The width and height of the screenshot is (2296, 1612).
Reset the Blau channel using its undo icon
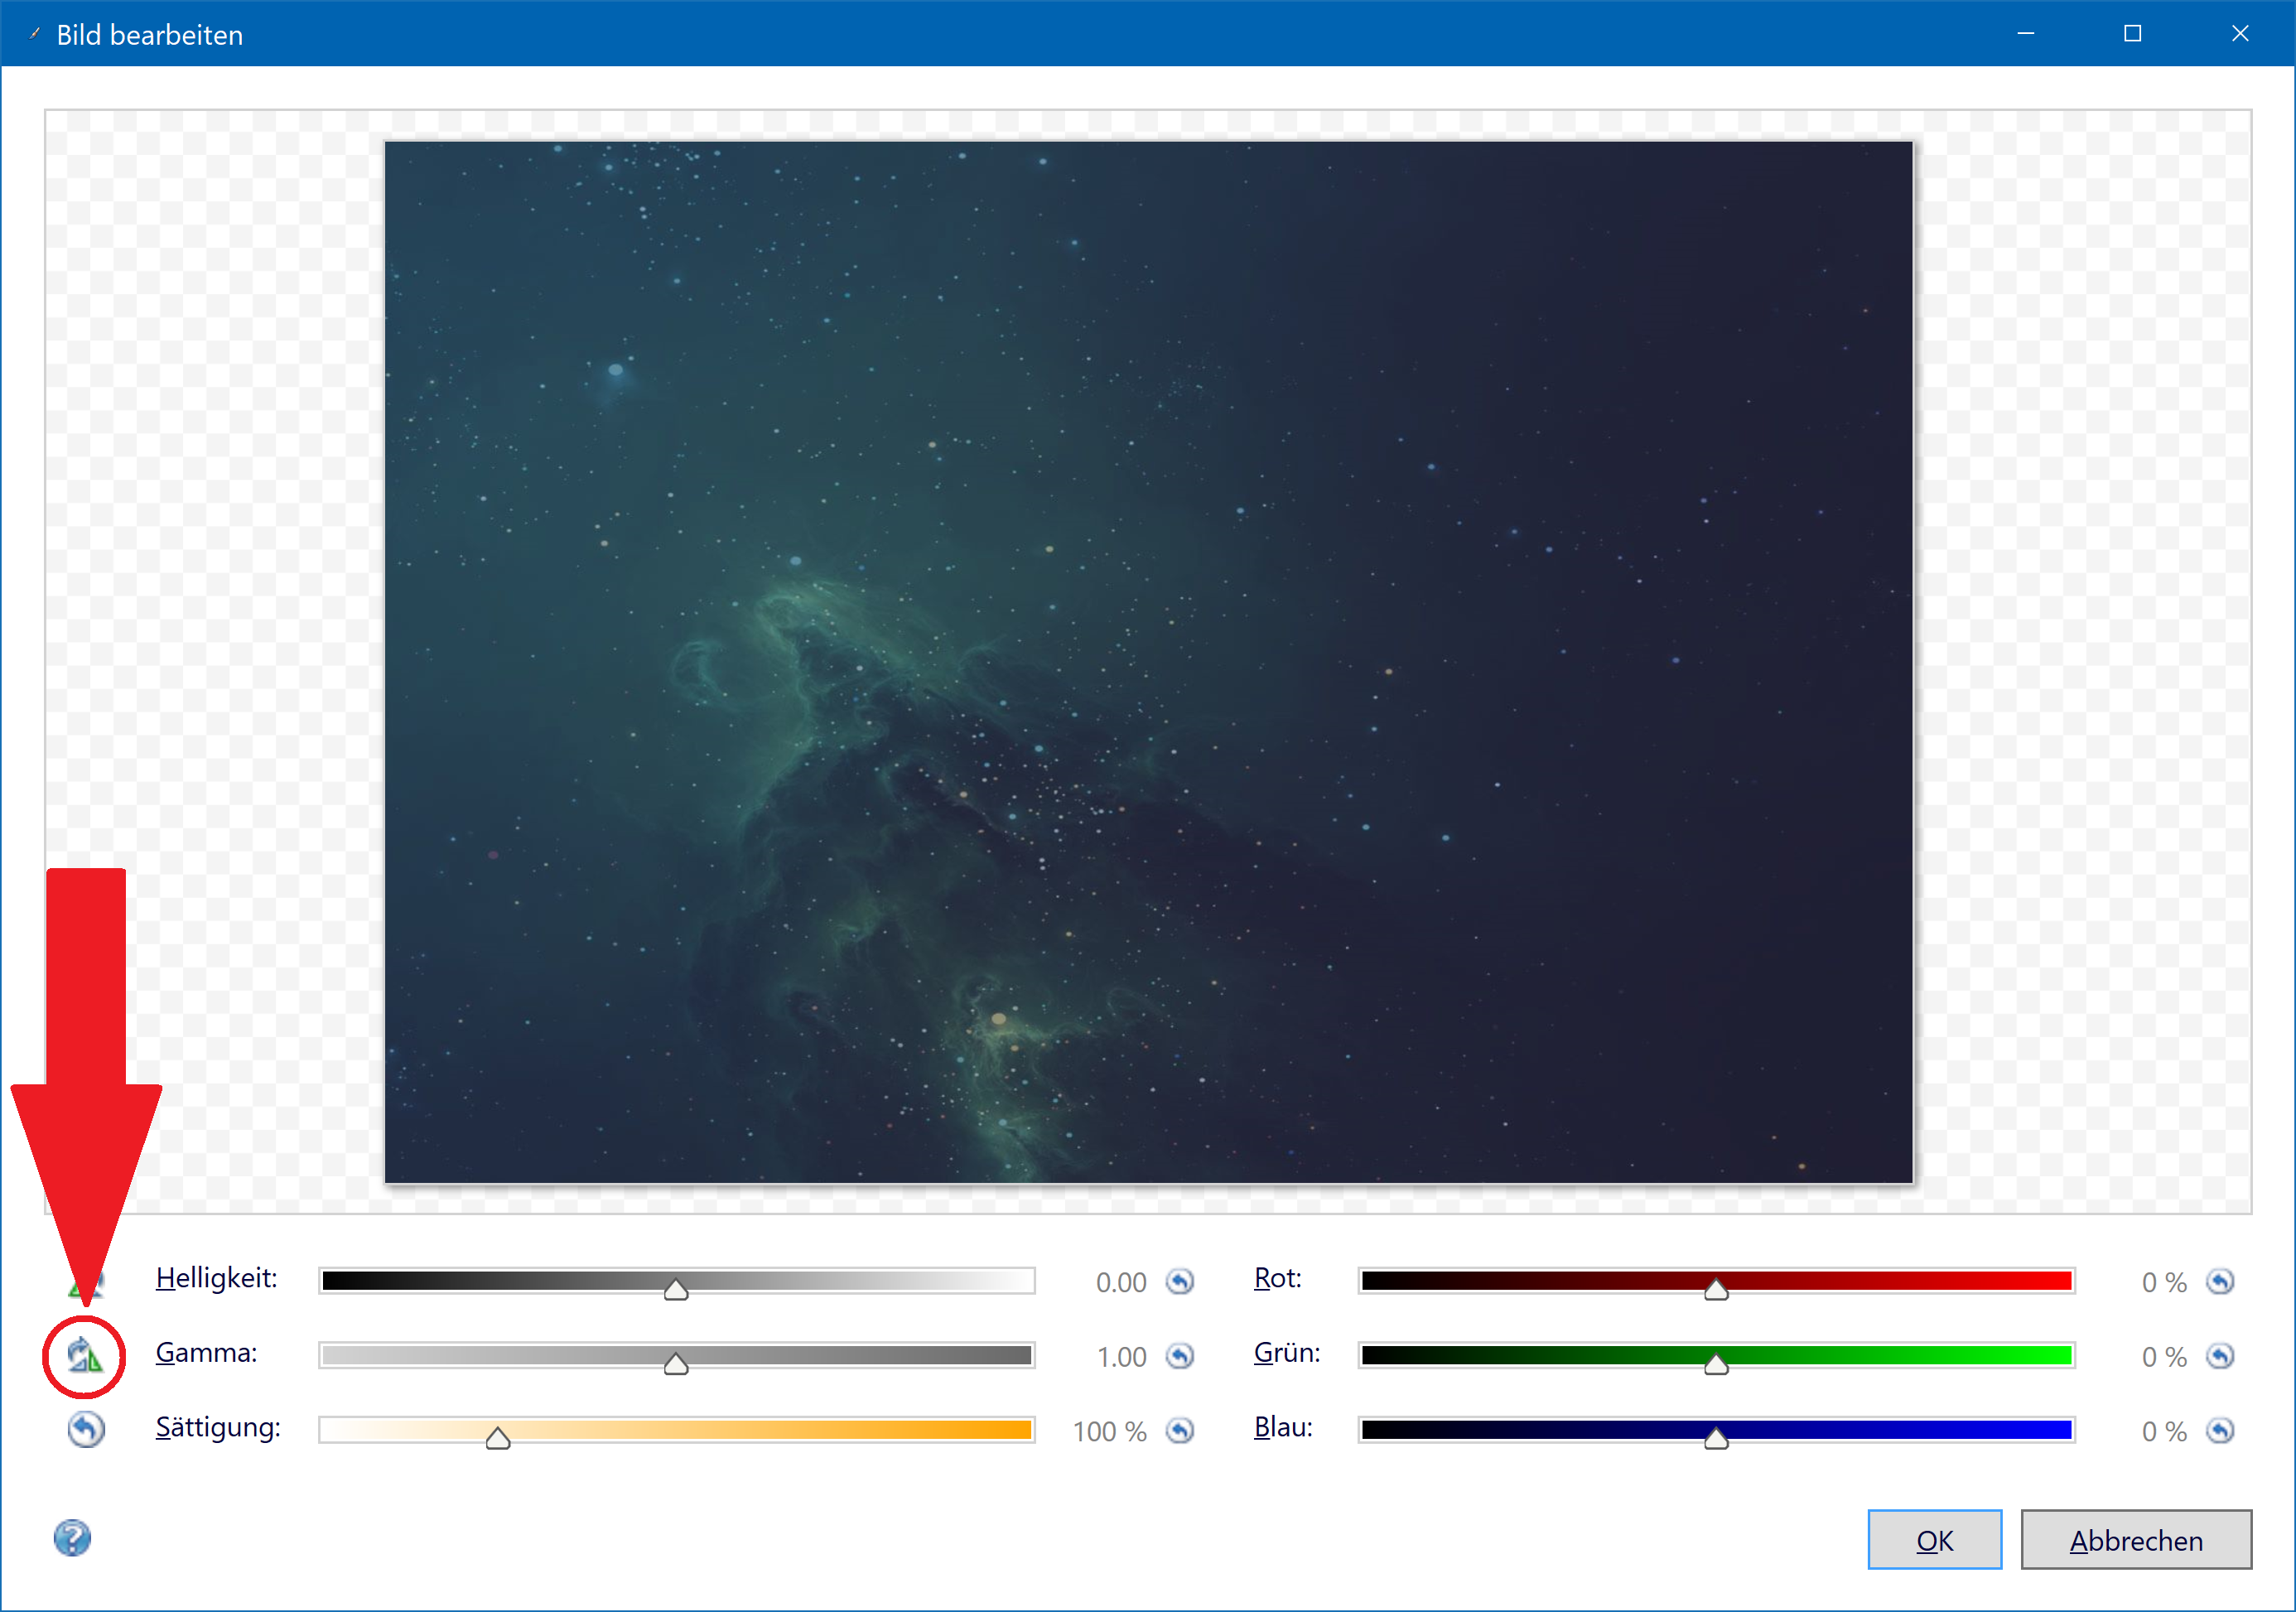(x=2220, y=1431)
